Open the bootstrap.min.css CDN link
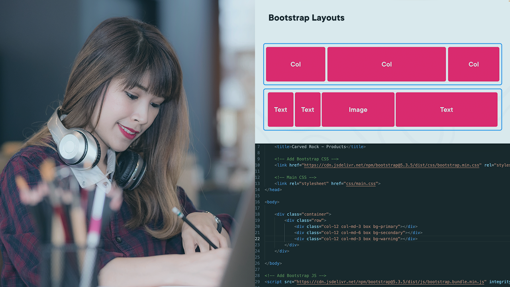Screen dimensions: 510x287 [390, 165]
